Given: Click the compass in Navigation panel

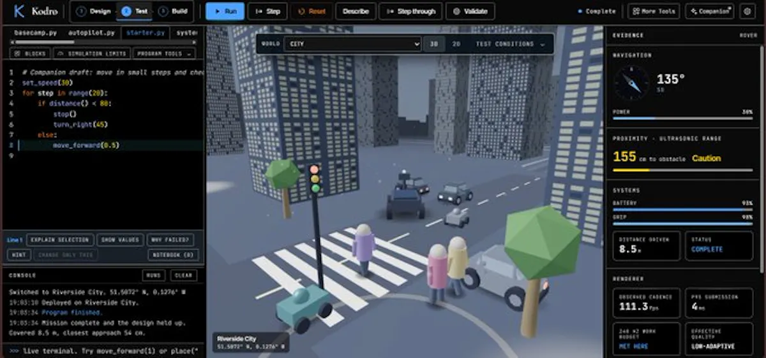Looking at the screenshot, I should click(x=631, y=83).
